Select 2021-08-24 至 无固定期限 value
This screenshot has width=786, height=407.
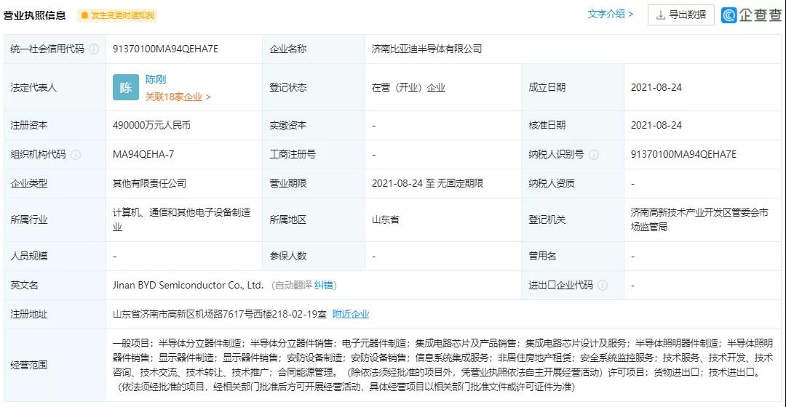pyautogui.click(x=428, y=184)
